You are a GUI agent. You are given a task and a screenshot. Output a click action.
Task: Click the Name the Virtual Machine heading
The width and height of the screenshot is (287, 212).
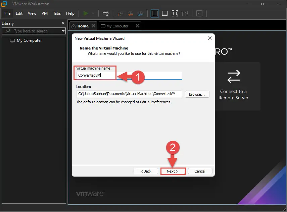pos(104,48)
